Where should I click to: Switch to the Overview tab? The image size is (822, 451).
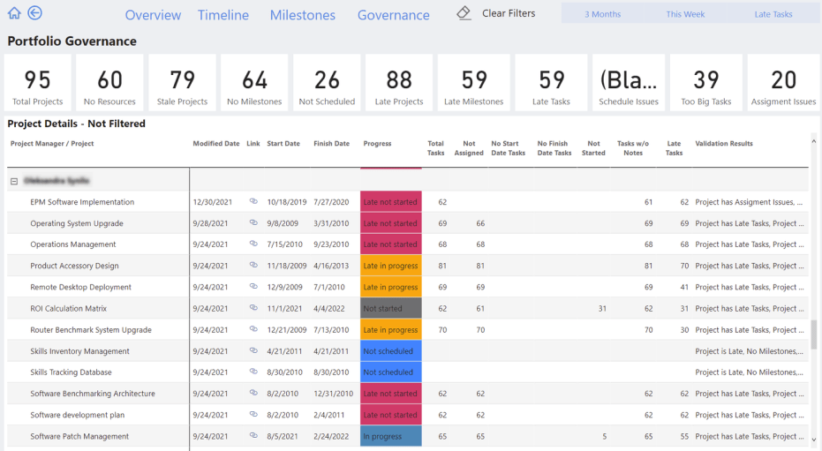pos(153,15)
